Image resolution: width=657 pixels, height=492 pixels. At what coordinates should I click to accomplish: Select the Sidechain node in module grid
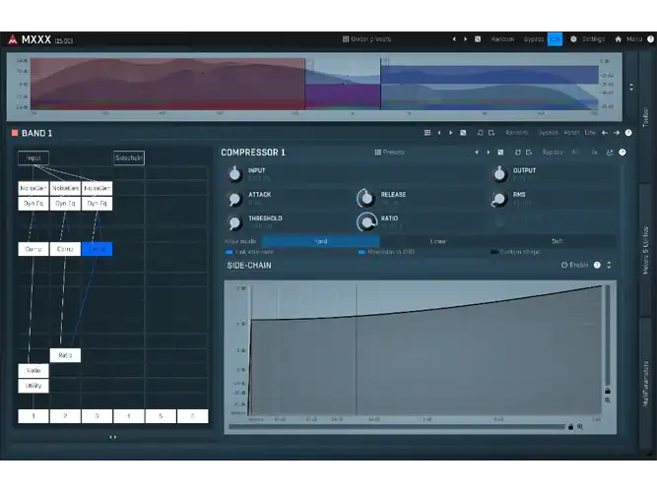point(129,157)
